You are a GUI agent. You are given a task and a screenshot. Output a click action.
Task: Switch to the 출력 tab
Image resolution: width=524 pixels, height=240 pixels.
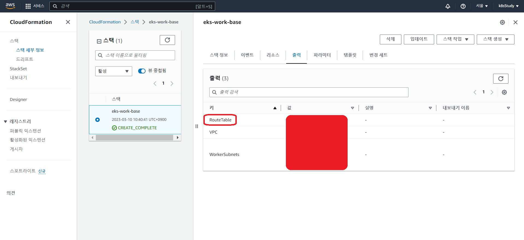point(297,55)
